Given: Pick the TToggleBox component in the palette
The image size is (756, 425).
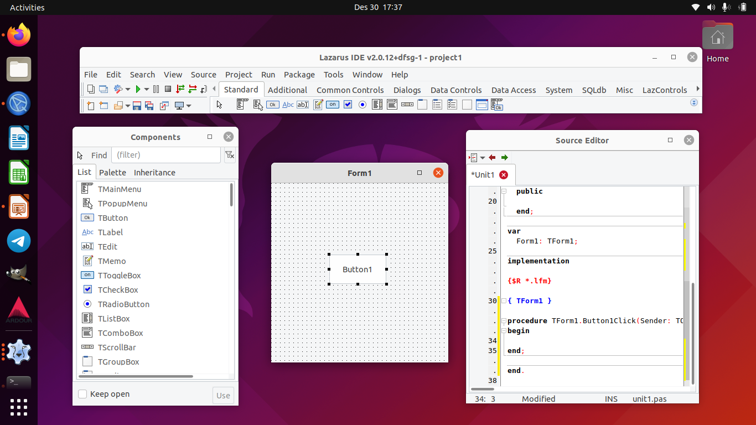Looking at the screenshot, I should (333, 105).
